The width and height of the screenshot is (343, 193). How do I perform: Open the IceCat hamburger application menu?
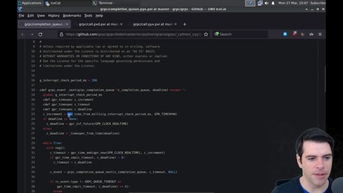coord(320,34)
